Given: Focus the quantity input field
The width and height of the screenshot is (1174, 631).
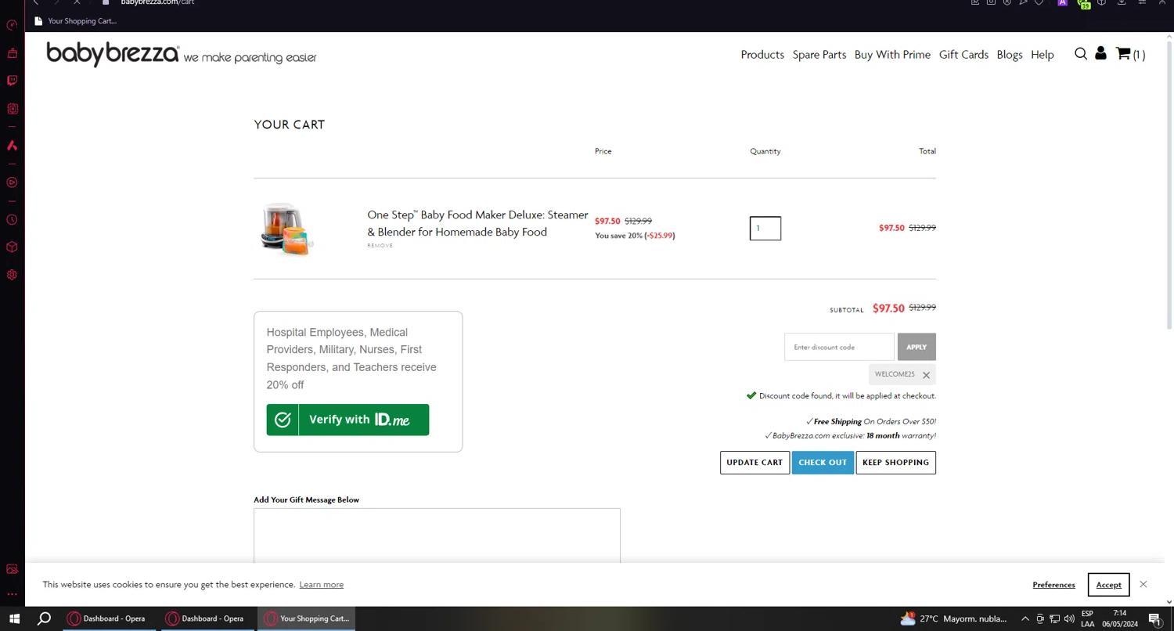Looking at the screenshot, I should pyautogui.click(x=765, y=229).
